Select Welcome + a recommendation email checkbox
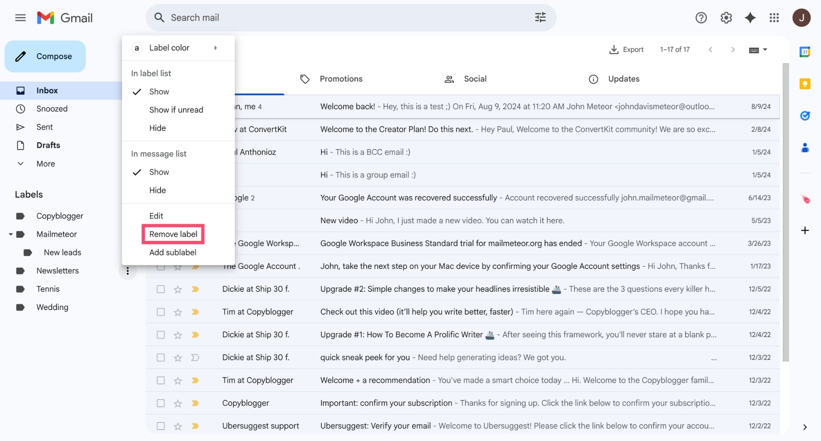 (160, 381)
